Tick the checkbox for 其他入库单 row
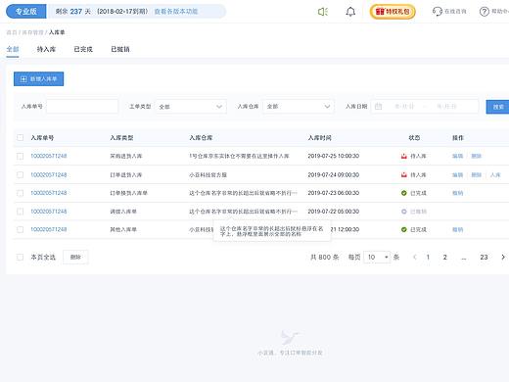 click(x=20, y=229)
